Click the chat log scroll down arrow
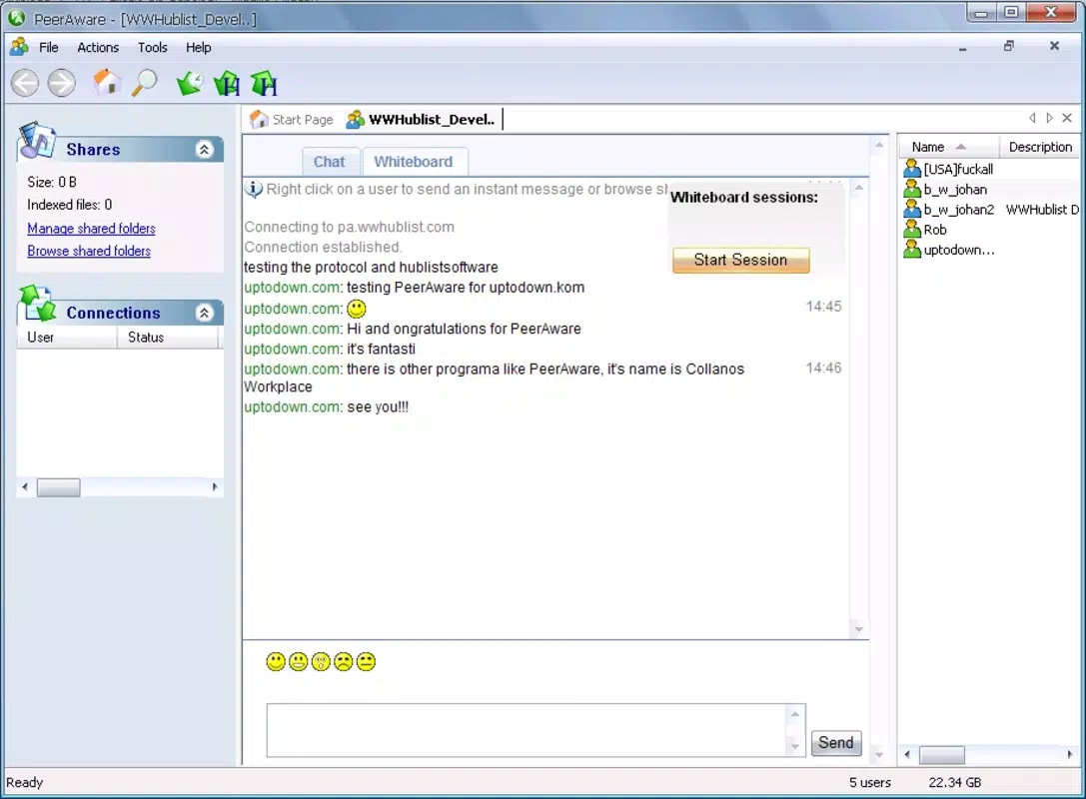The width and height of the screenshot is (1086, 799). (859, 629)
